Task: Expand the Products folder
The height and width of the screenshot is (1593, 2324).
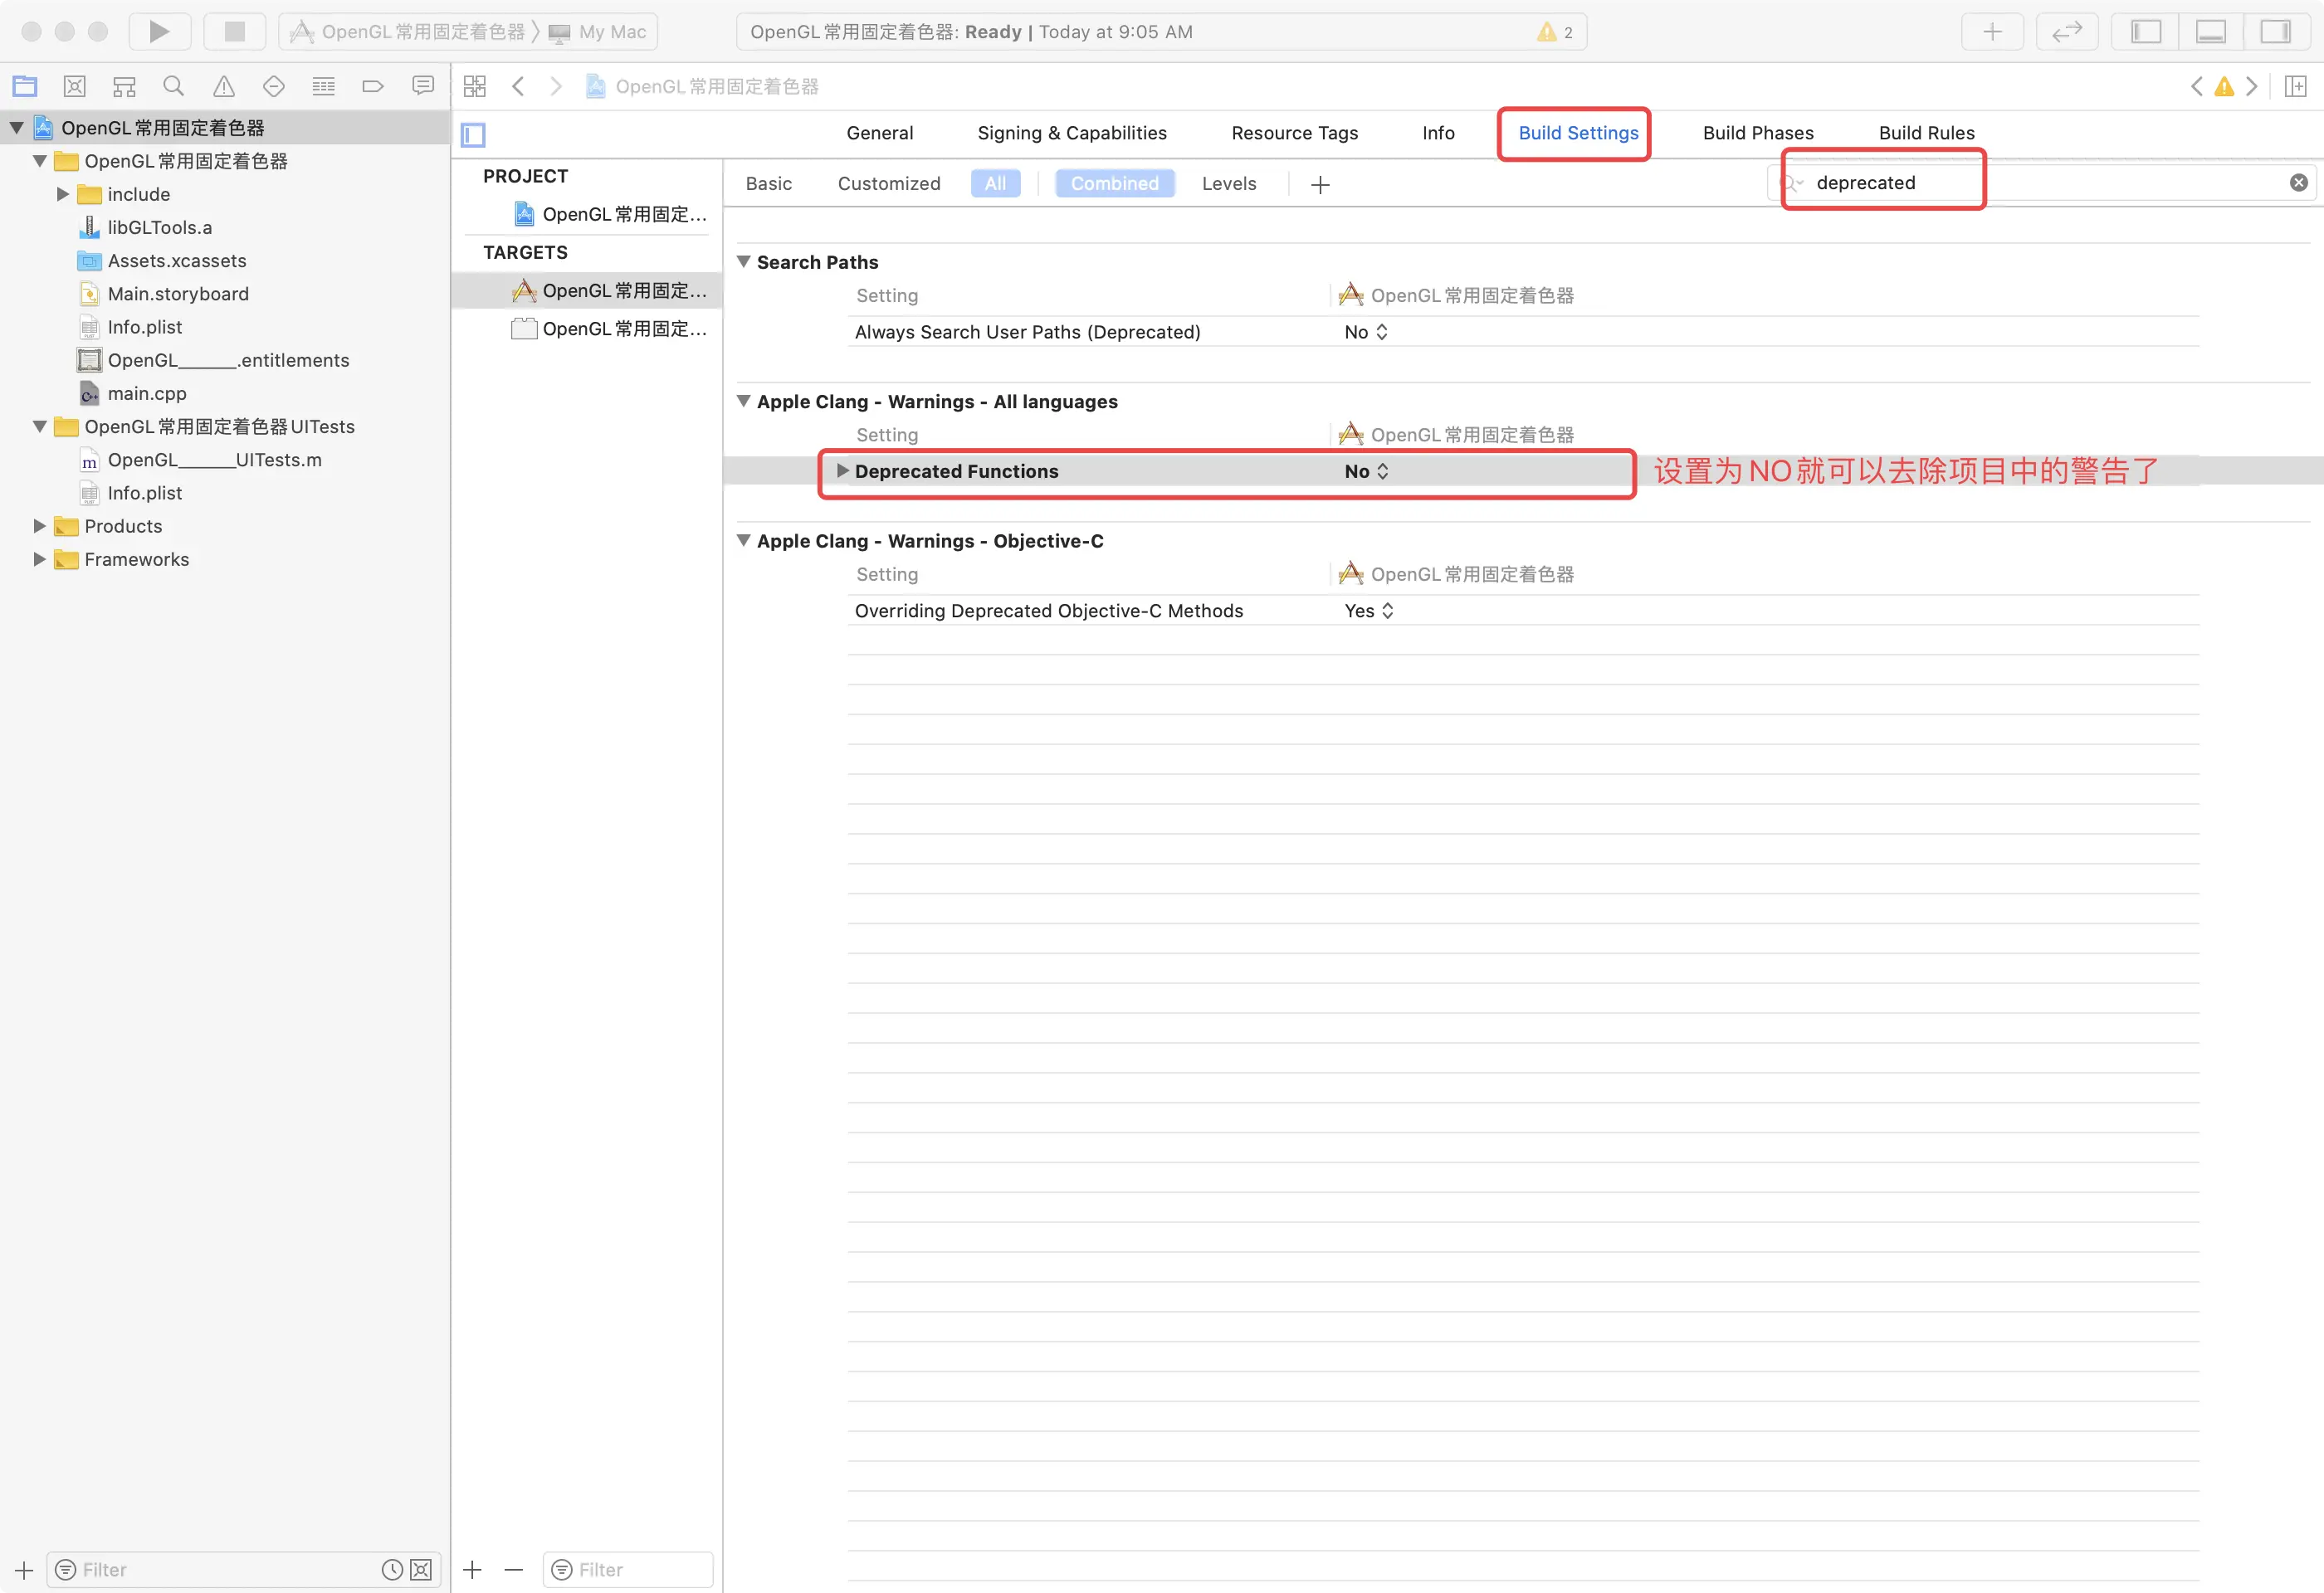Action: tap(39, 526)
